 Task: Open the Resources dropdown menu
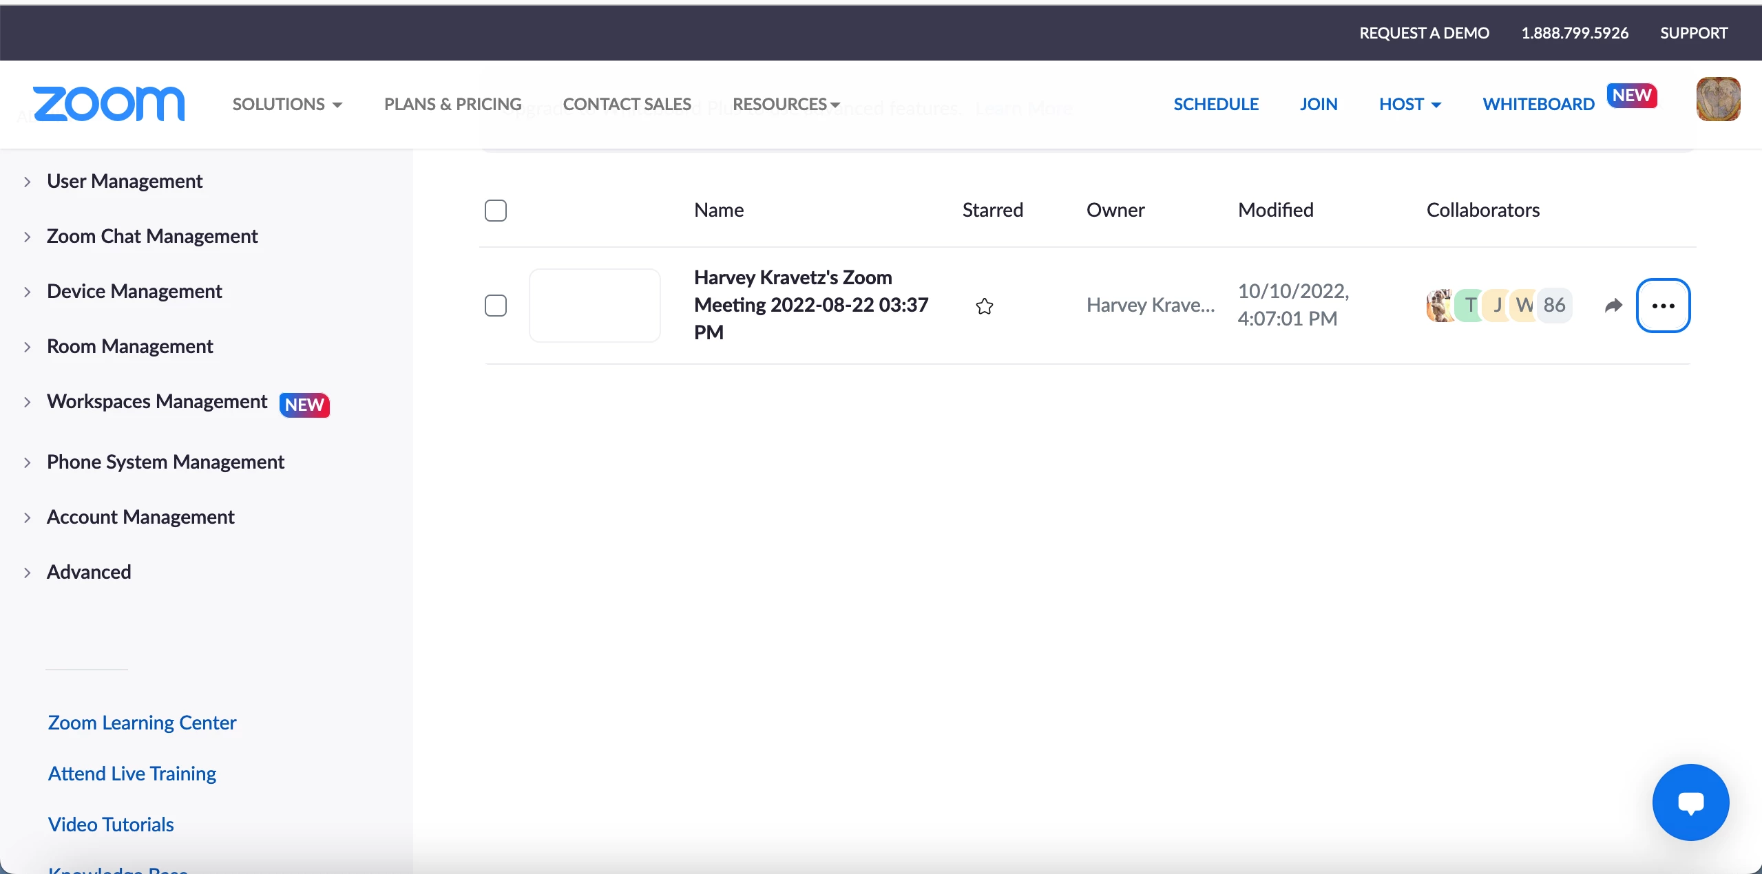(x=786, y=105)
